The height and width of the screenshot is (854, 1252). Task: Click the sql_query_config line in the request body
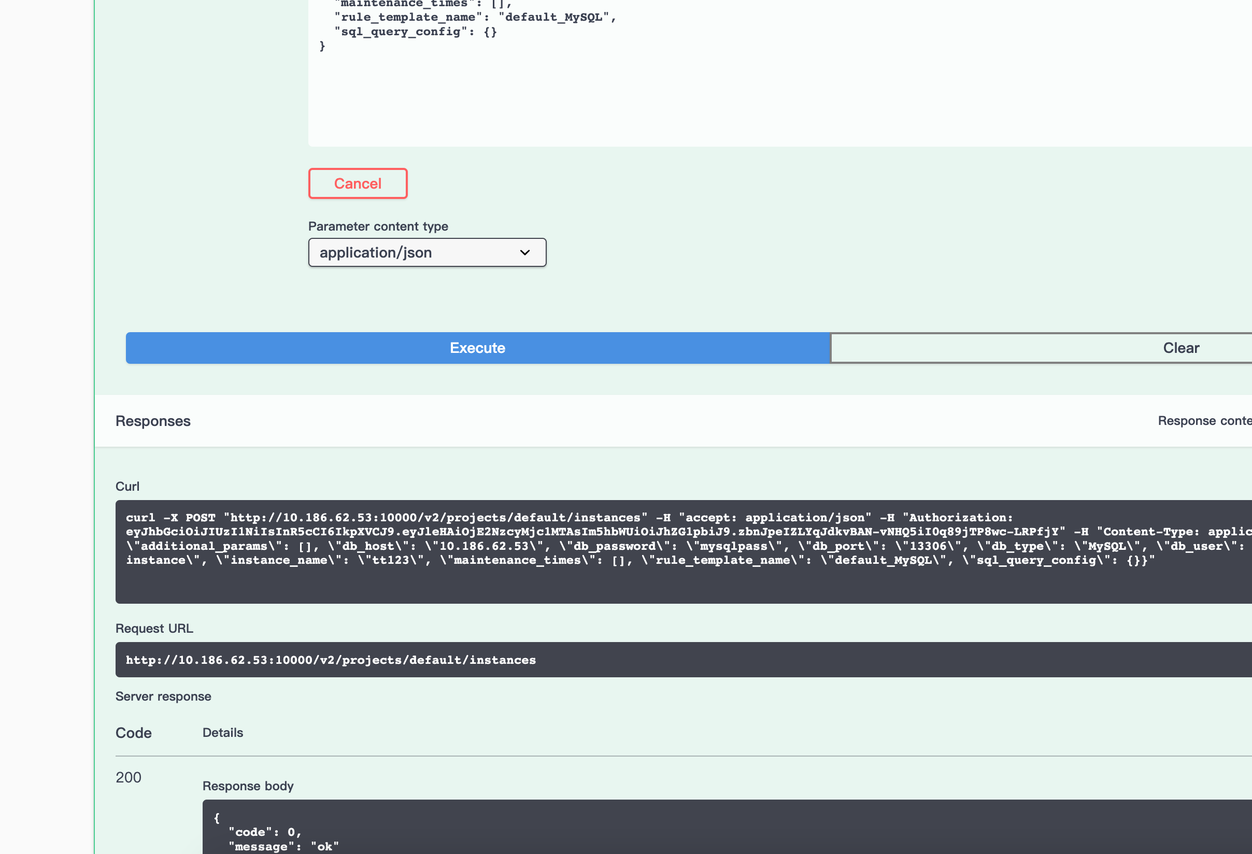[x=415, y=31]
